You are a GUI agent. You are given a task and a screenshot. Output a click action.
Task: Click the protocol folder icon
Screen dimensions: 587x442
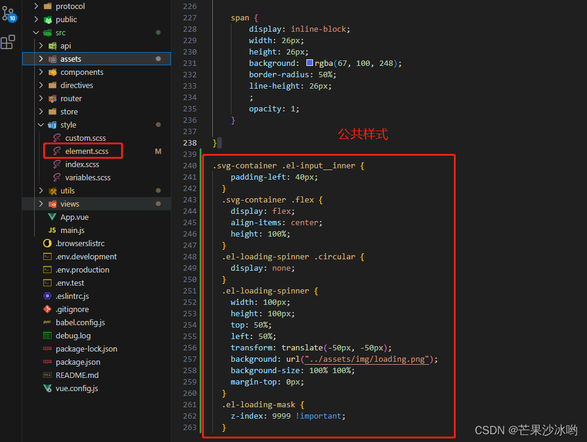click(x=47, y=6)
